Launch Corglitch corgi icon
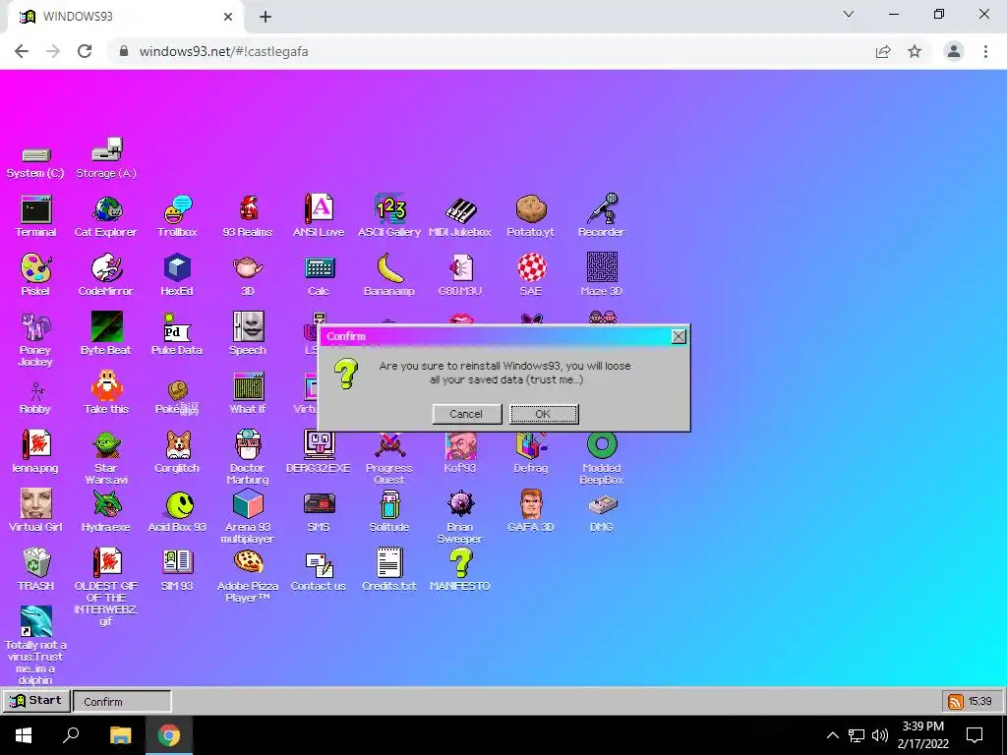1007x755 pixels. tap(177, 445)
